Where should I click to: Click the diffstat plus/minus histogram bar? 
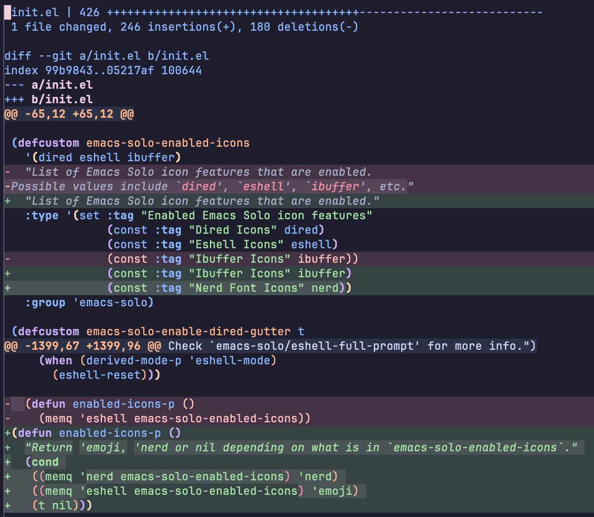click(324, 12)
